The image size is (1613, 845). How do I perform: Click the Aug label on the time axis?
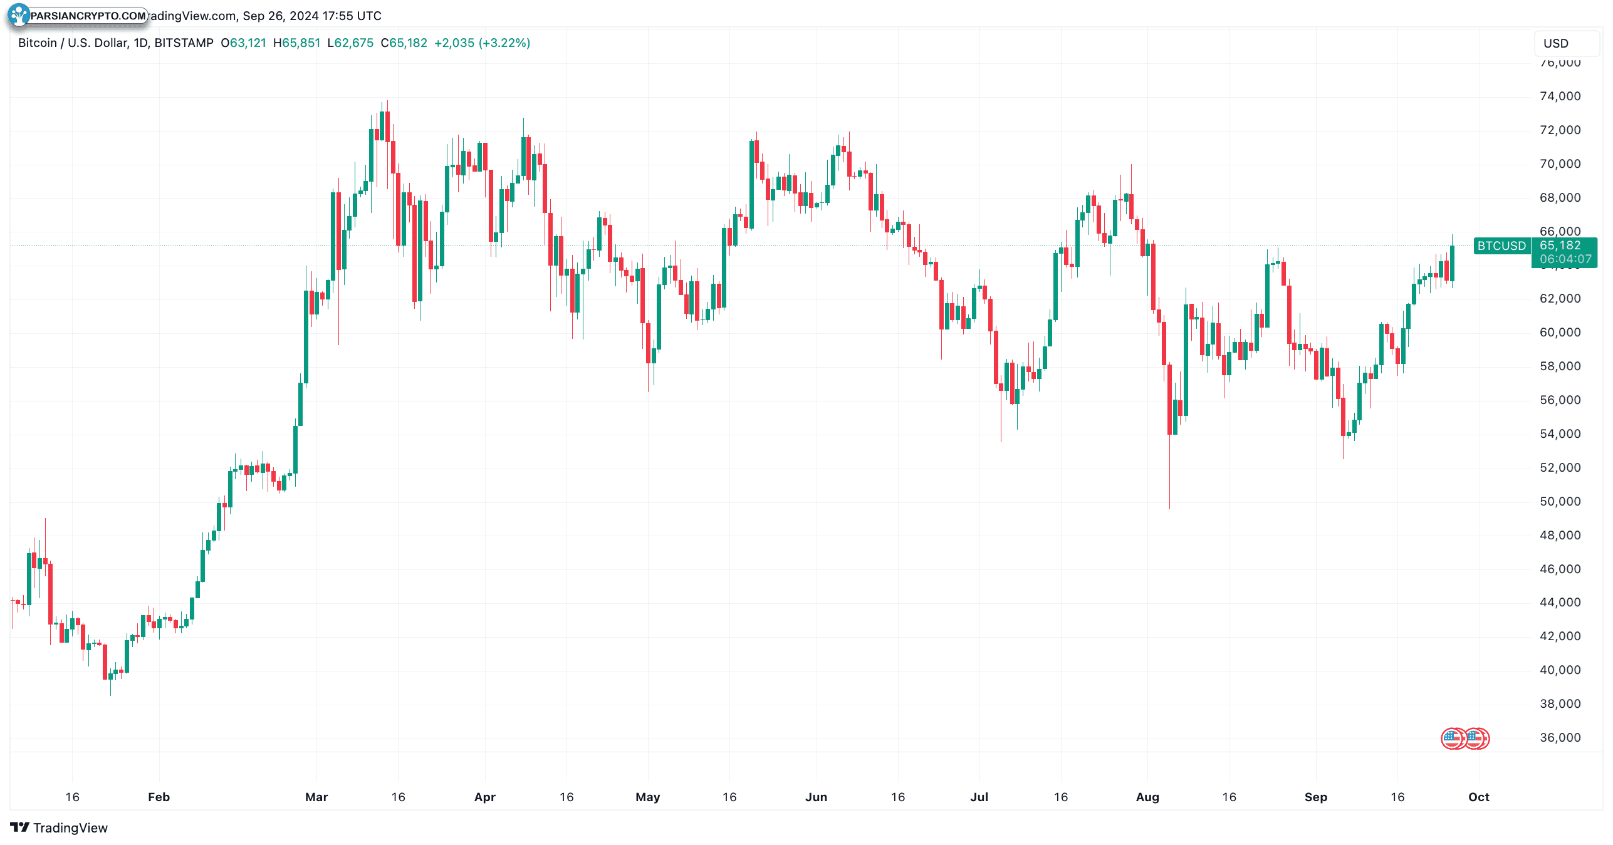[x=1148, y=797]
